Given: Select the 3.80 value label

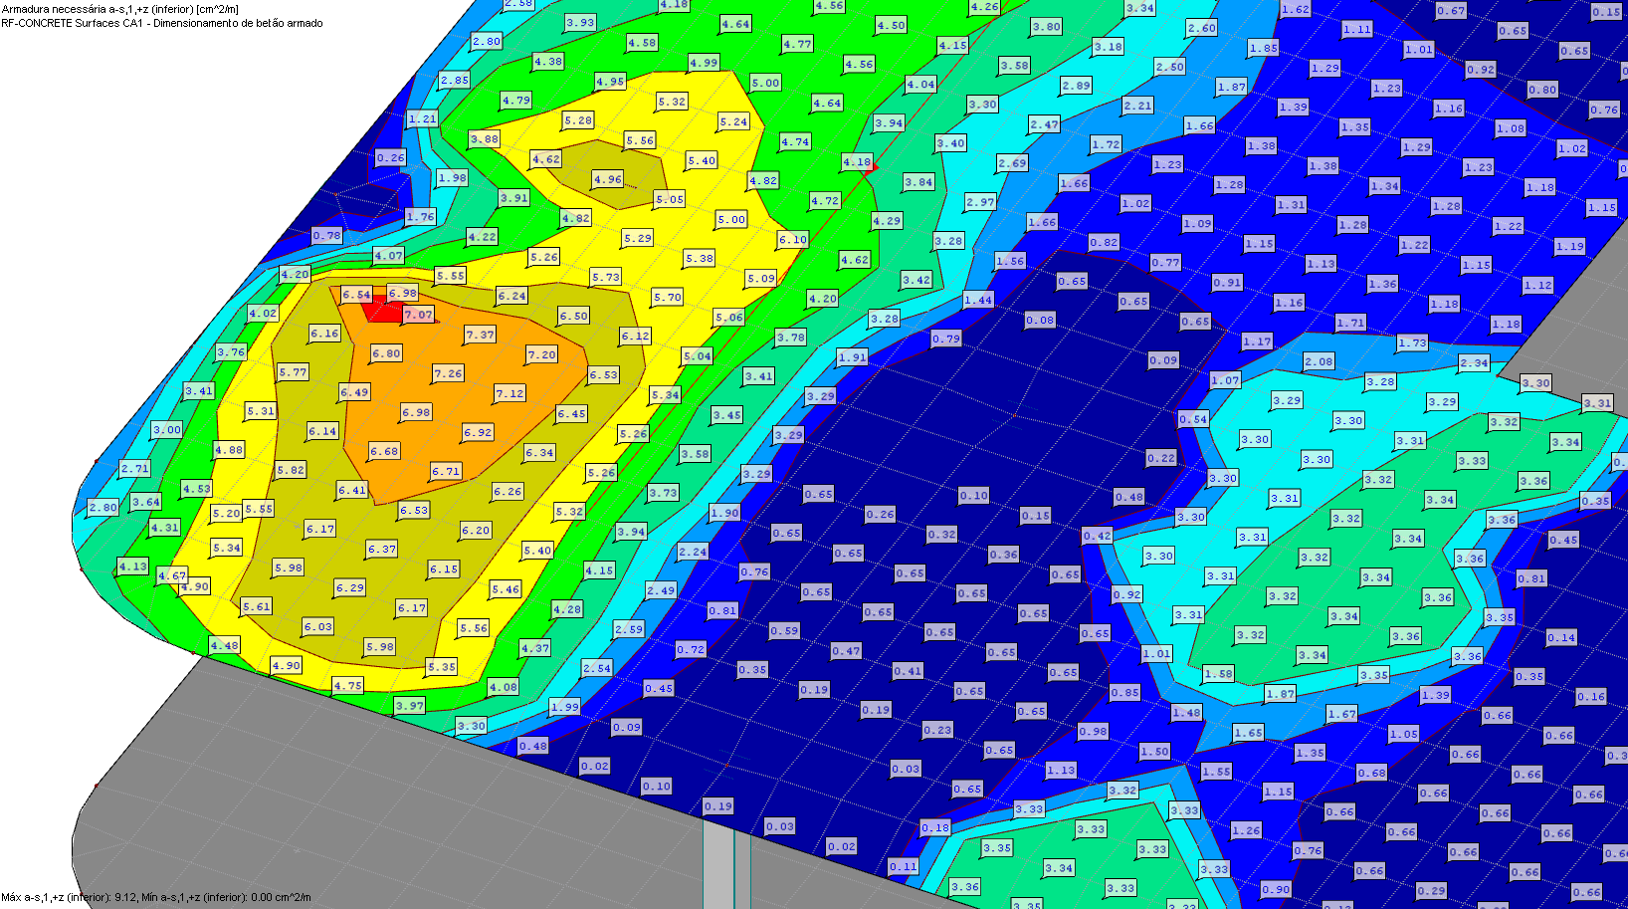Looking at the screenshot, I should tap(1046, 27).
